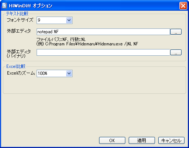Close the HiWinDiff オプション dialog

click(183, 6)
